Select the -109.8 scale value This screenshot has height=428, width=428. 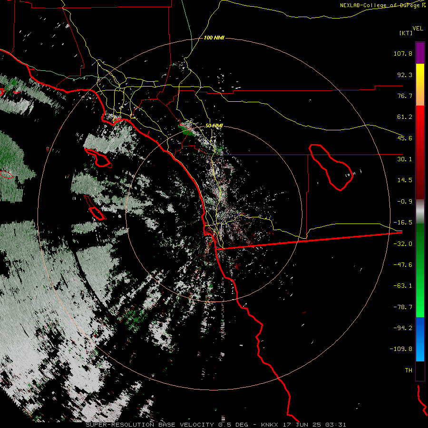pos(401,349)
